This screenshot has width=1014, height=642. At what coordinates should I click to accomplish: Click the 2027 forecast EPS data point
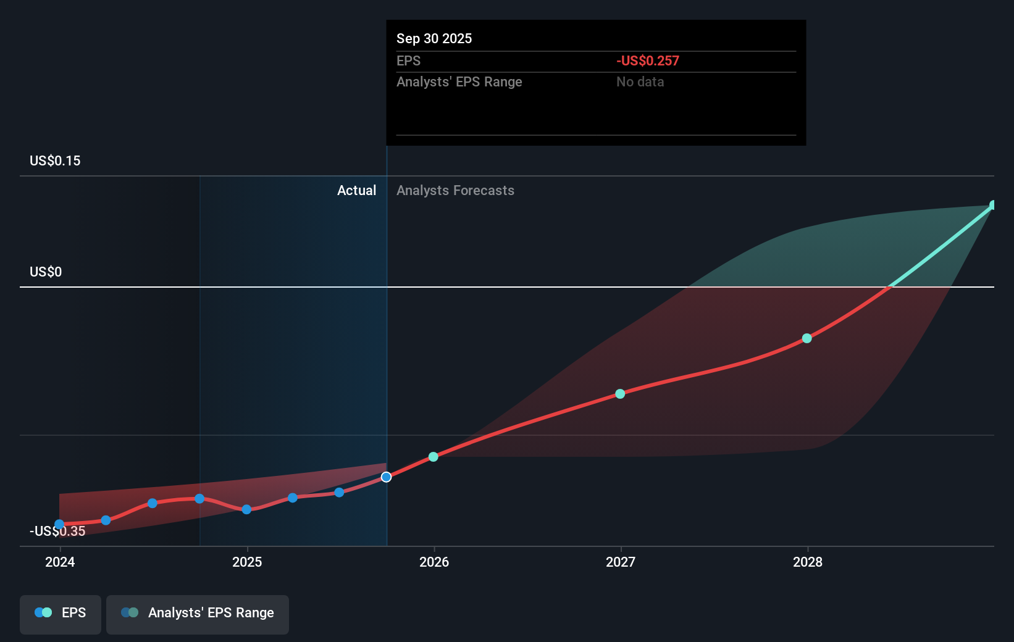click(620, 394)
